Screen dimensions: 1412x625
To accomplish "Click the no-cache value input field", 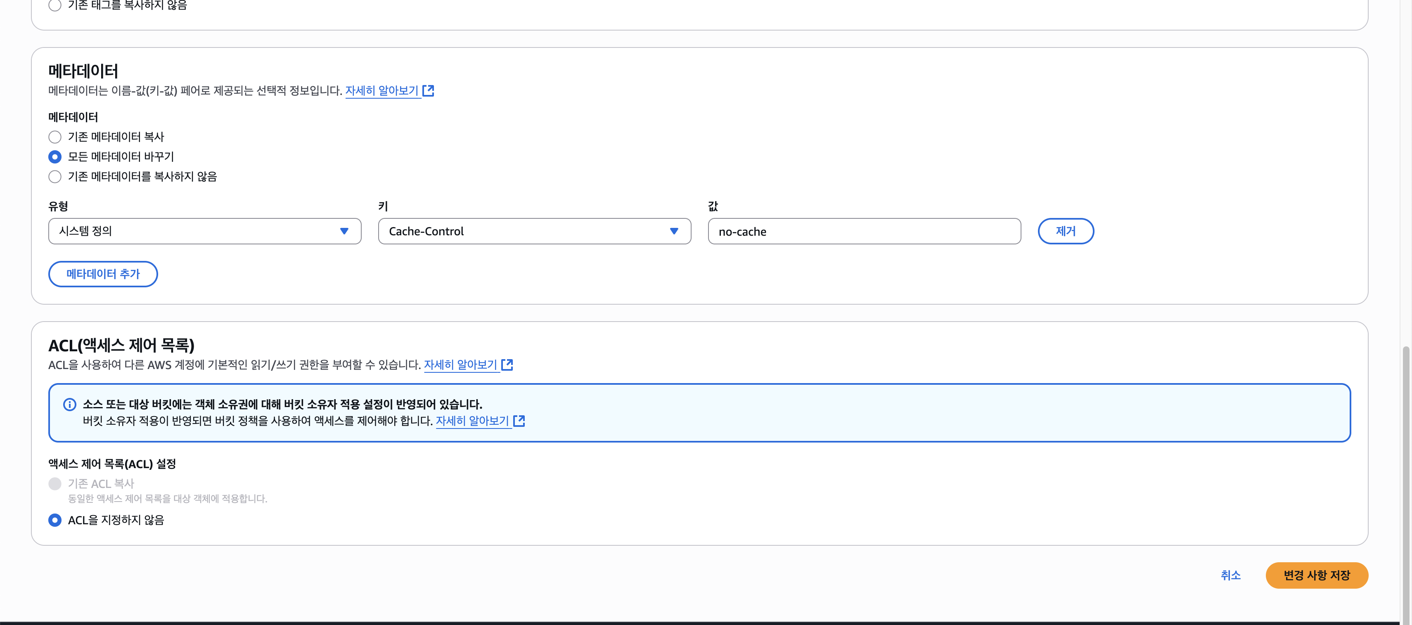I will point(864,231).
